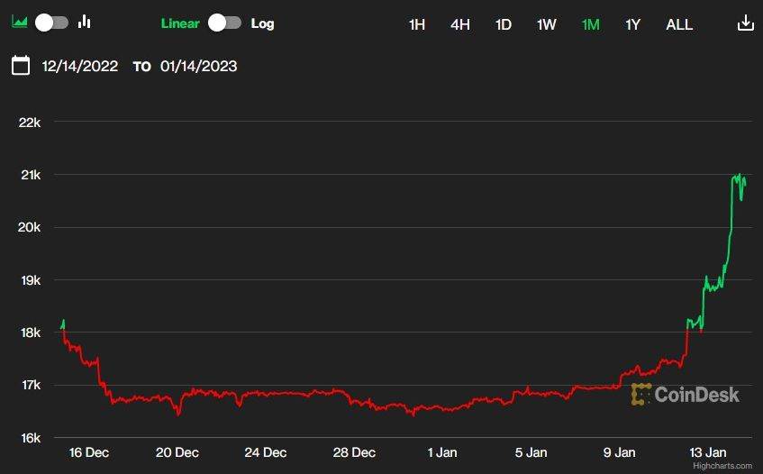Screen dimensions: 763x474
Task: Toggle the chart type switch
Action: [51, 23]
